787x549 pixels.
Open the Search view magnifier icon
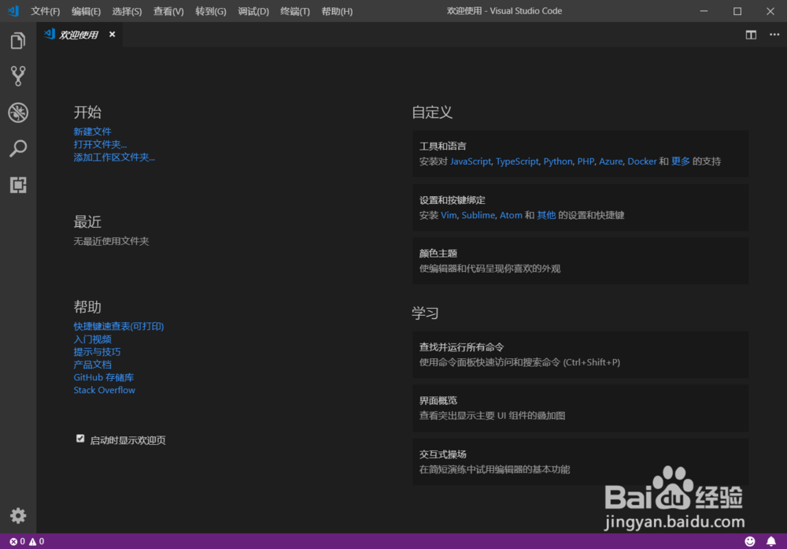(x=18, y=149)
